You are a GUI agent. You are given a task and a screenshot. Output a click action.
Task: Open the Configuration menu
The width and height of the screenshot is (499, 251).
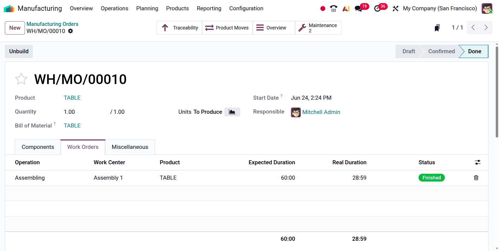click(246, 8)
